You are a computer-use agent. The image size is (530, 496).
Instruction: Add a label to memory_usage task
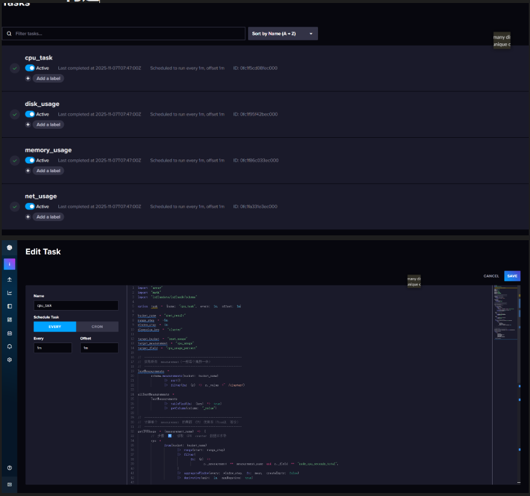[48, 170]
